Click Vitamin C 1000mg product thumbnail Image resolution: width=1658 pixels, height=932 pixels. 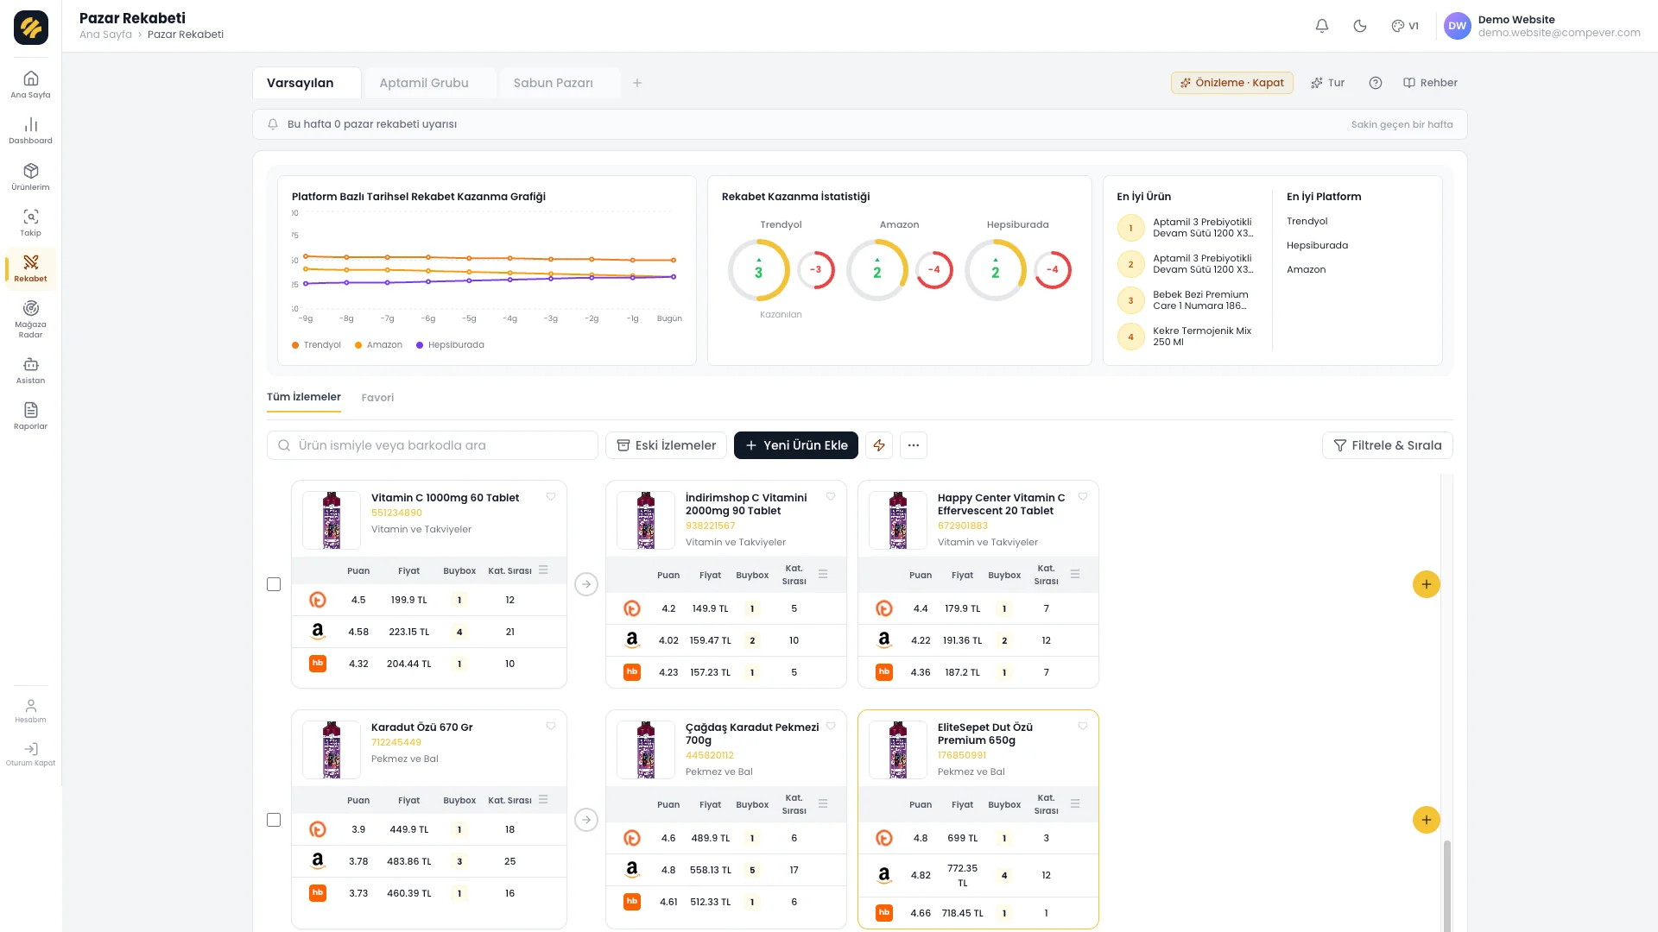click(x=332, y=520)
